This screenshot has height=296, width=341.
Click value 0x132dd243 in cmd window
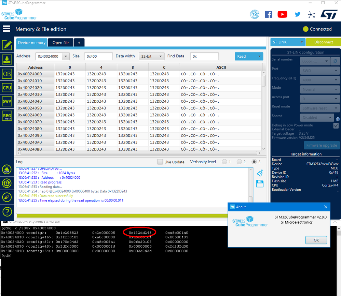(140, 233)
